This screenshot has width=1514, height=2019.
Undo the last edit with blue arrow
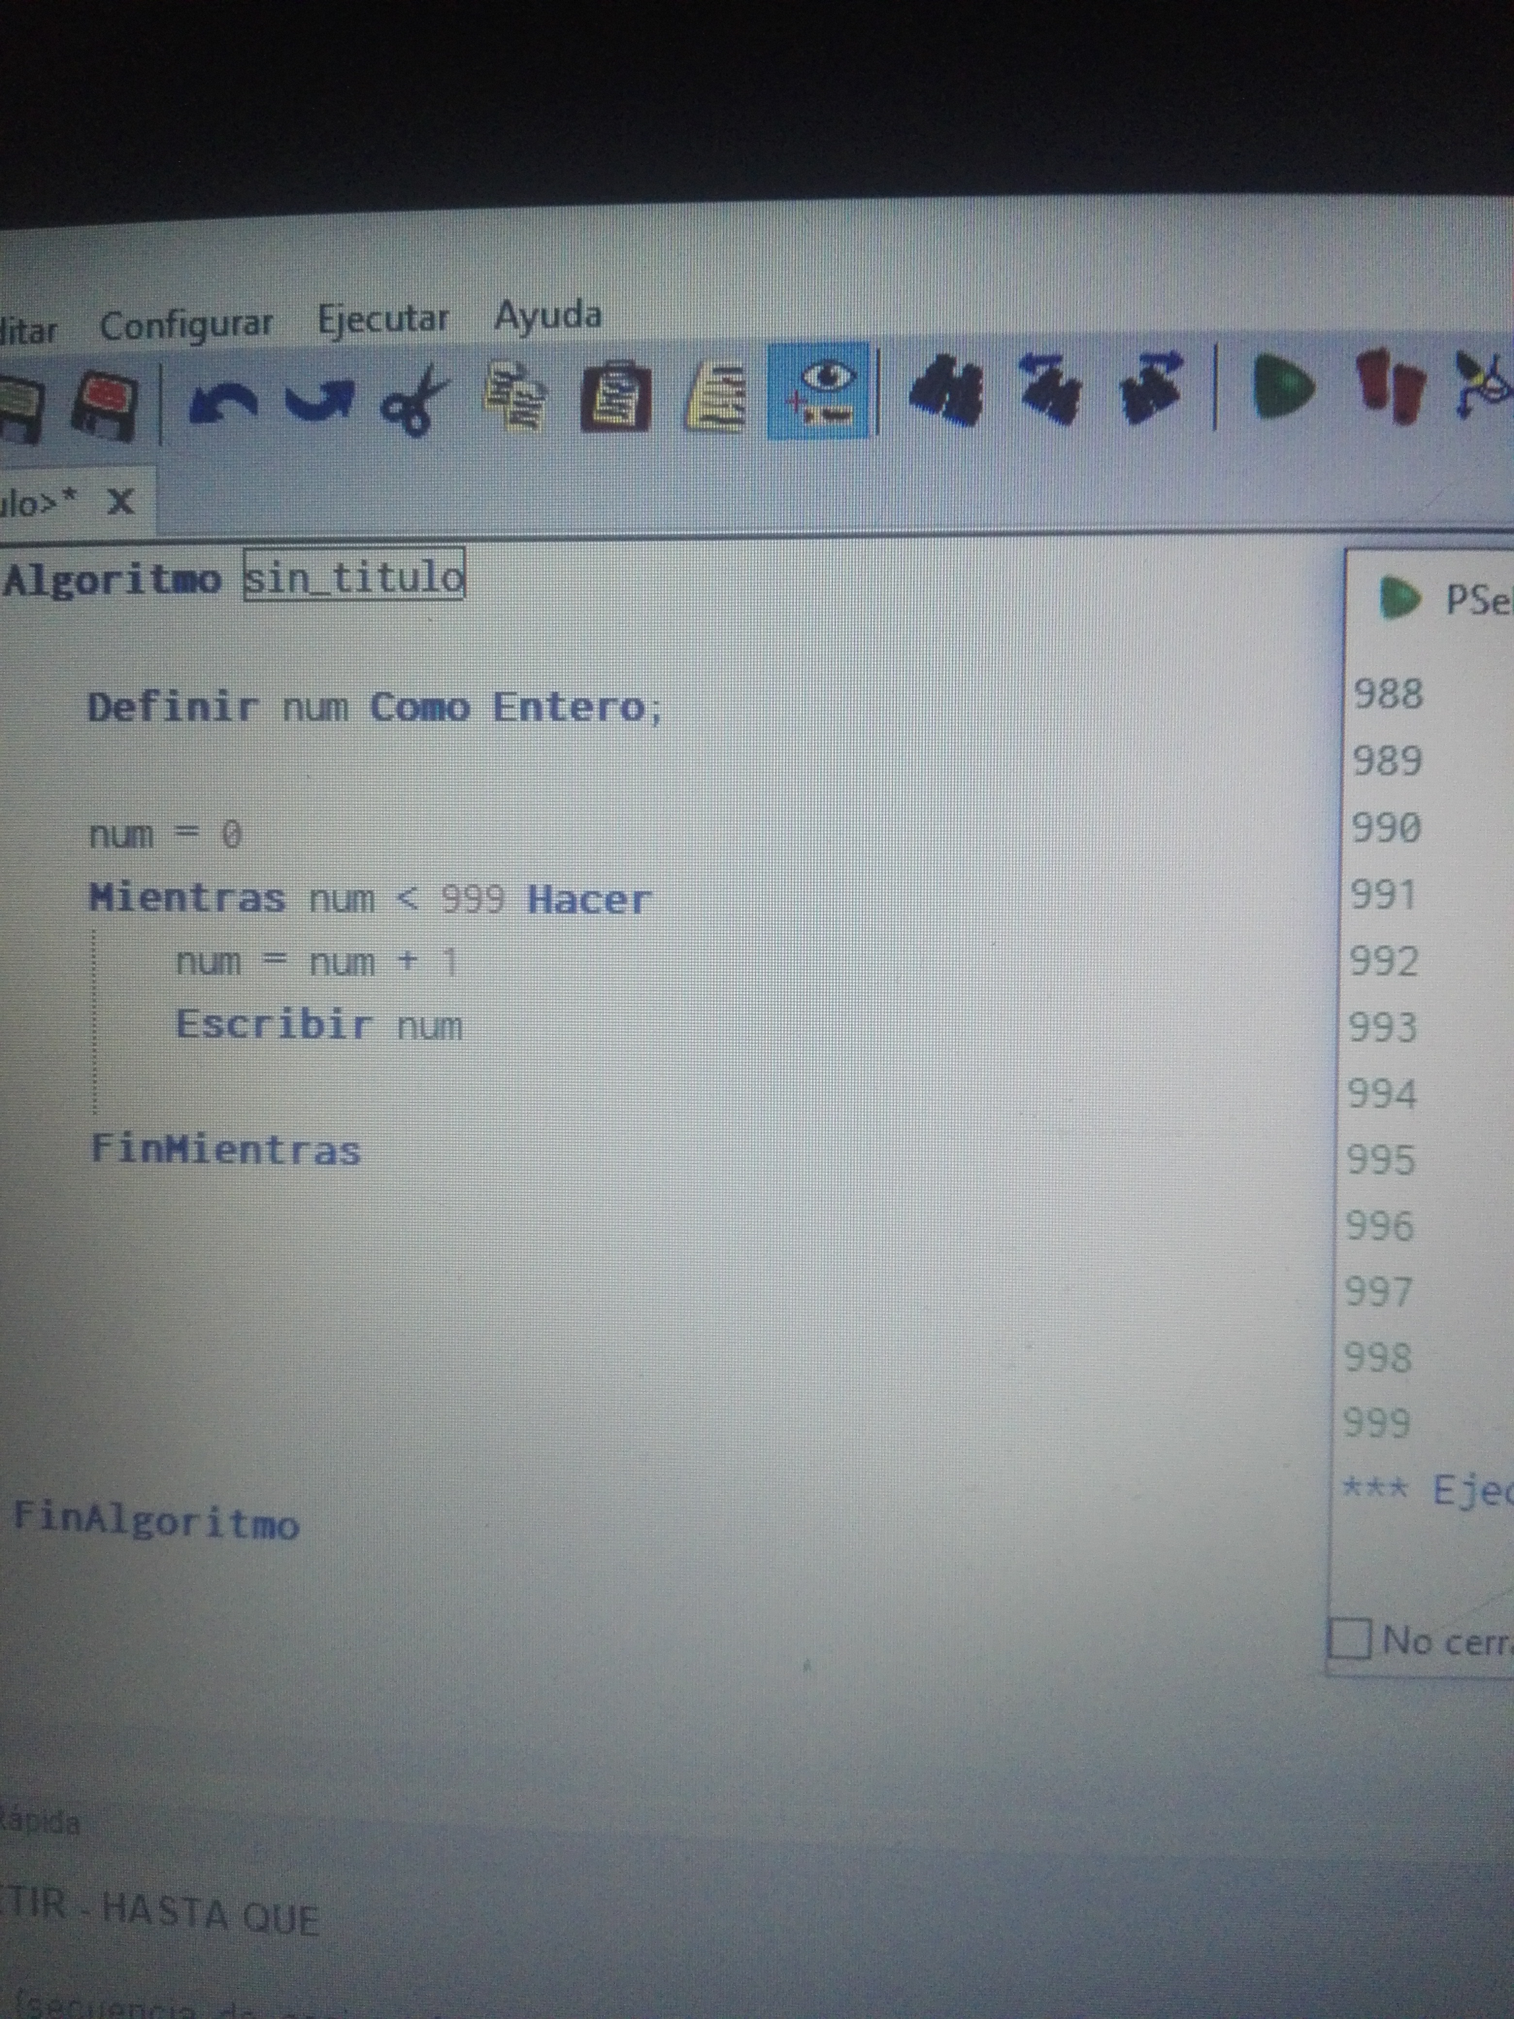222,402
